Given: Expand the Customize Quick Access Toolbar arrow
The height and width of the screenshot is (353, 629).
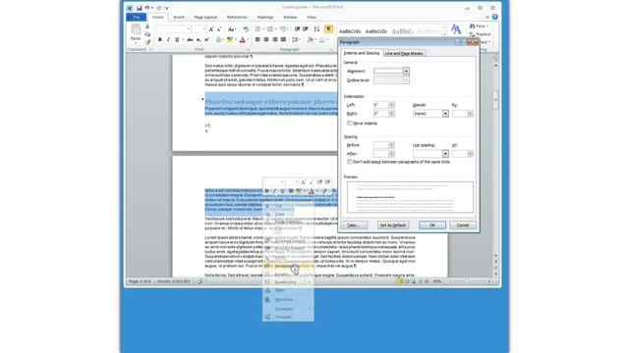Looking at the screenshot, I should click(167, 8).
